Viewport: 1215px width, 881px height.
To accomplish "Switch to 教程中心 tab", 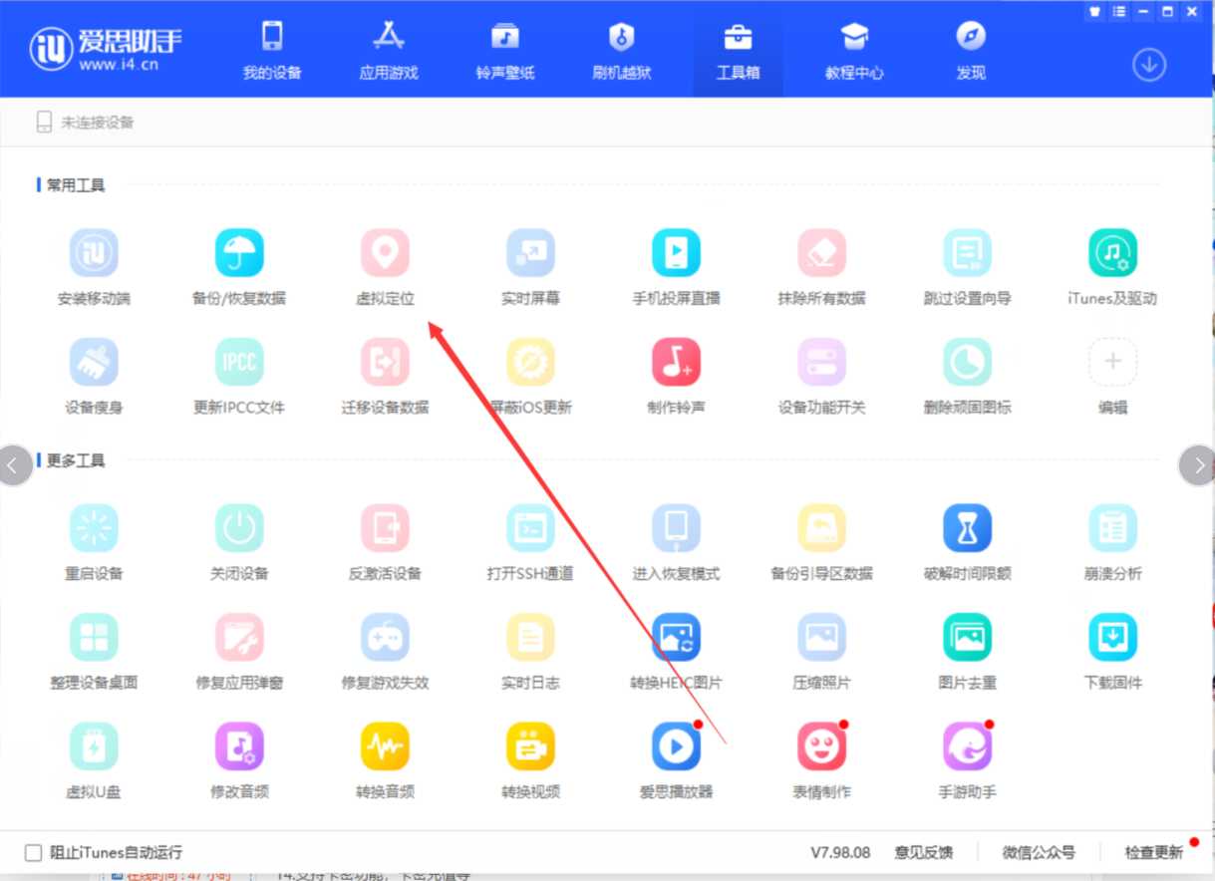I will [854, 52].
